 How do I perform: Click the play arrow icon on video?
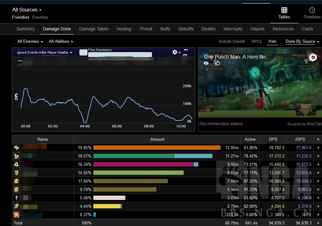(x=313, y=57)
